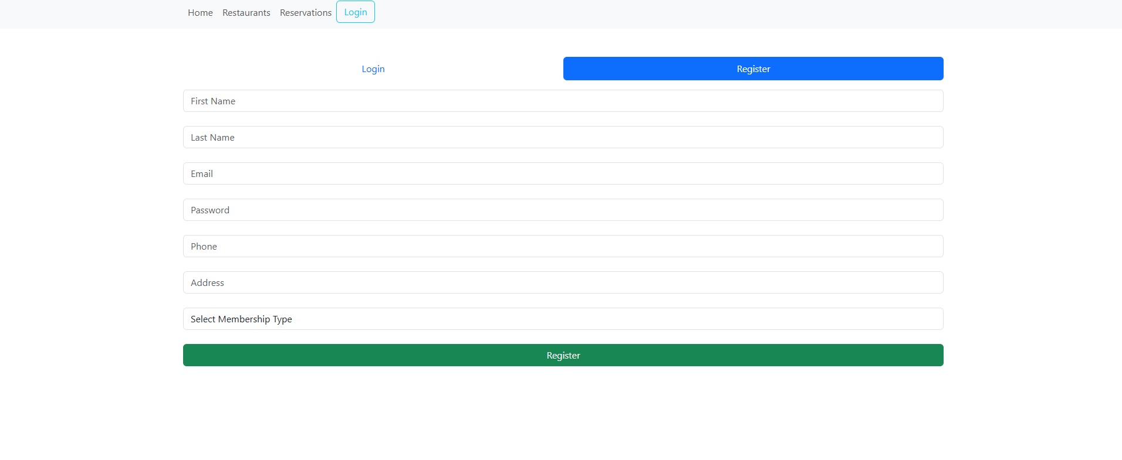The width and height of the screenshot is (1122, 460).
Task: Open the Select Membership Type dropdown
Action: pyautogui.click(x=563, y=319)
